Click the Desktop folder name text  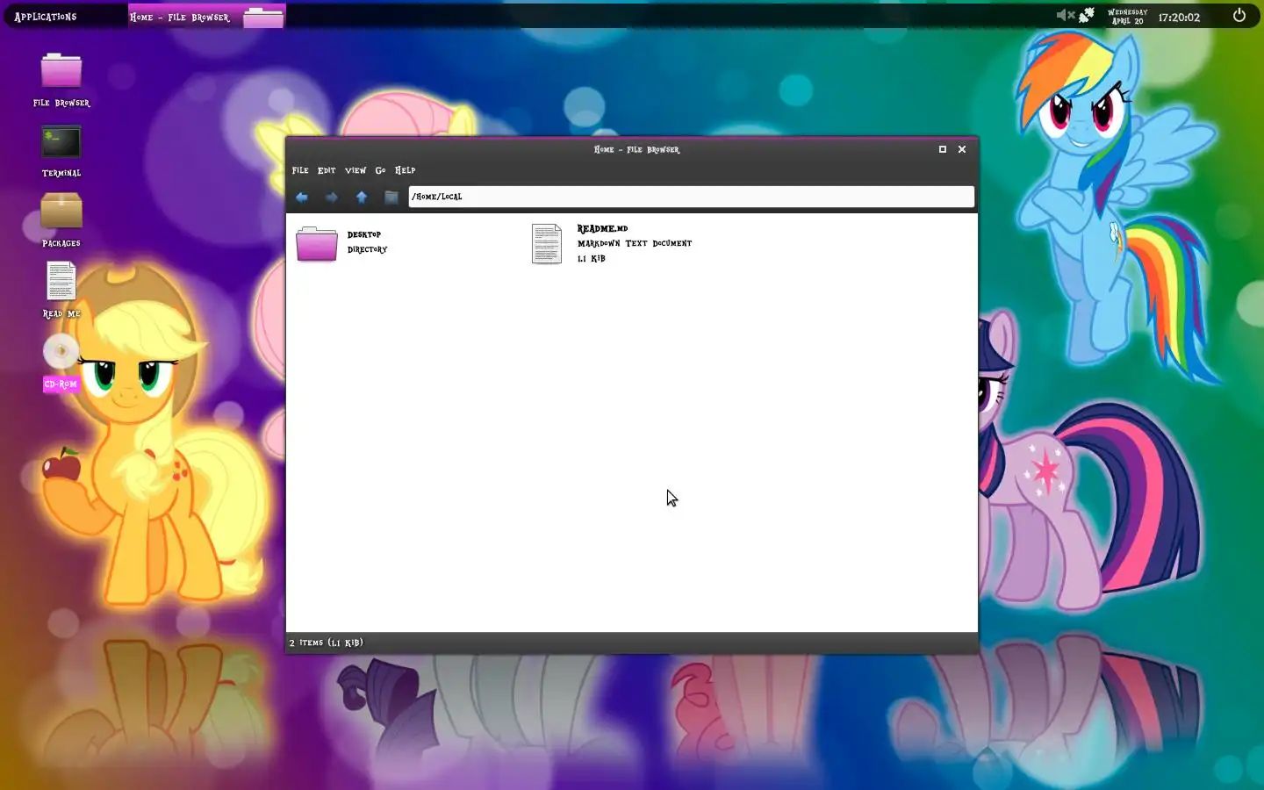tap(364, 235)
